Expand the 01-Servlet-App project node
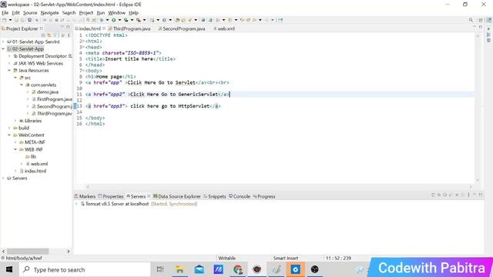The width and height of the screenshot is (493, 277). click(3, 42)
